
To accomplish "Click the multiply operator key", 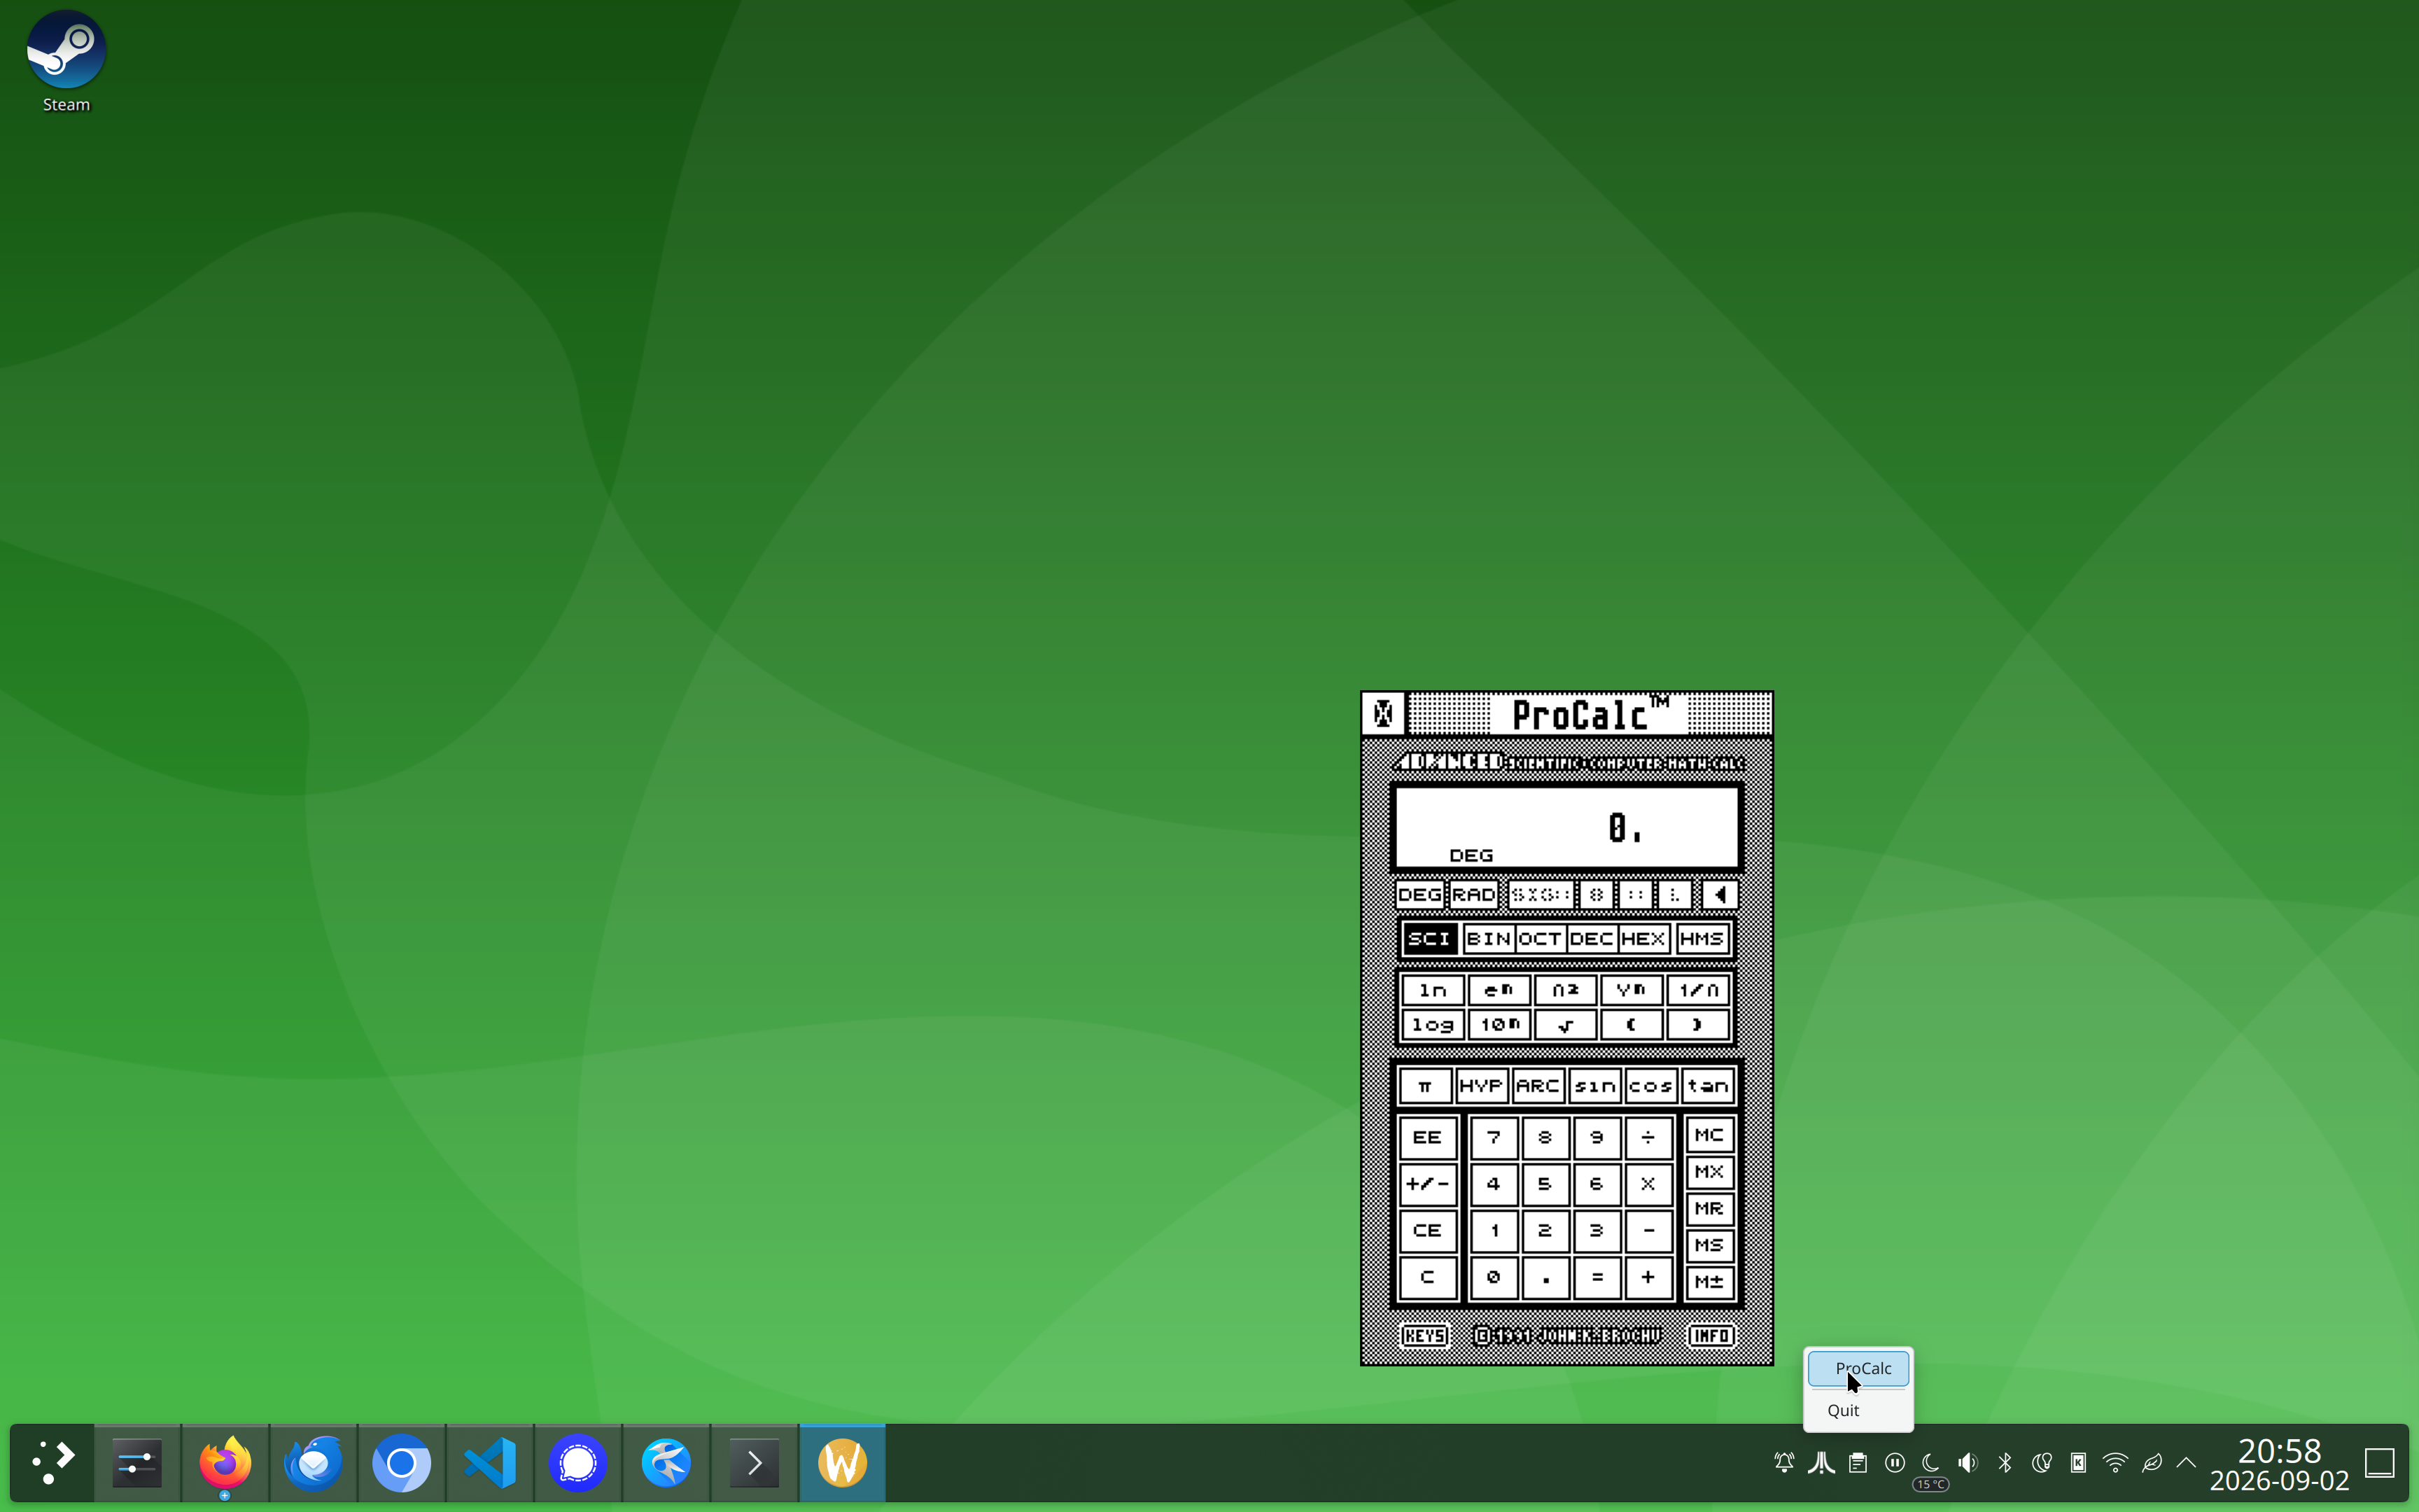I will point(1648,1184).
